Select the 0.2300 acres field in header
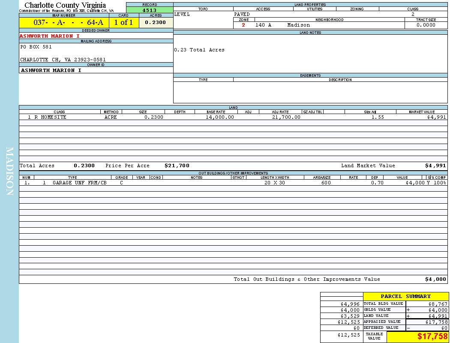The width and height of the screenshot is (450, 343). (x=156, y=23)
